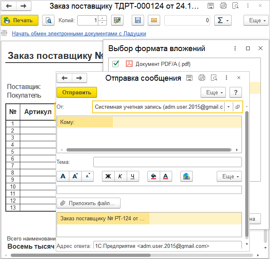The width and height of the screenshot is (270, 259).
Task: Click horizontal scrollbar in Кому recipients list
Action: (149, 150)
